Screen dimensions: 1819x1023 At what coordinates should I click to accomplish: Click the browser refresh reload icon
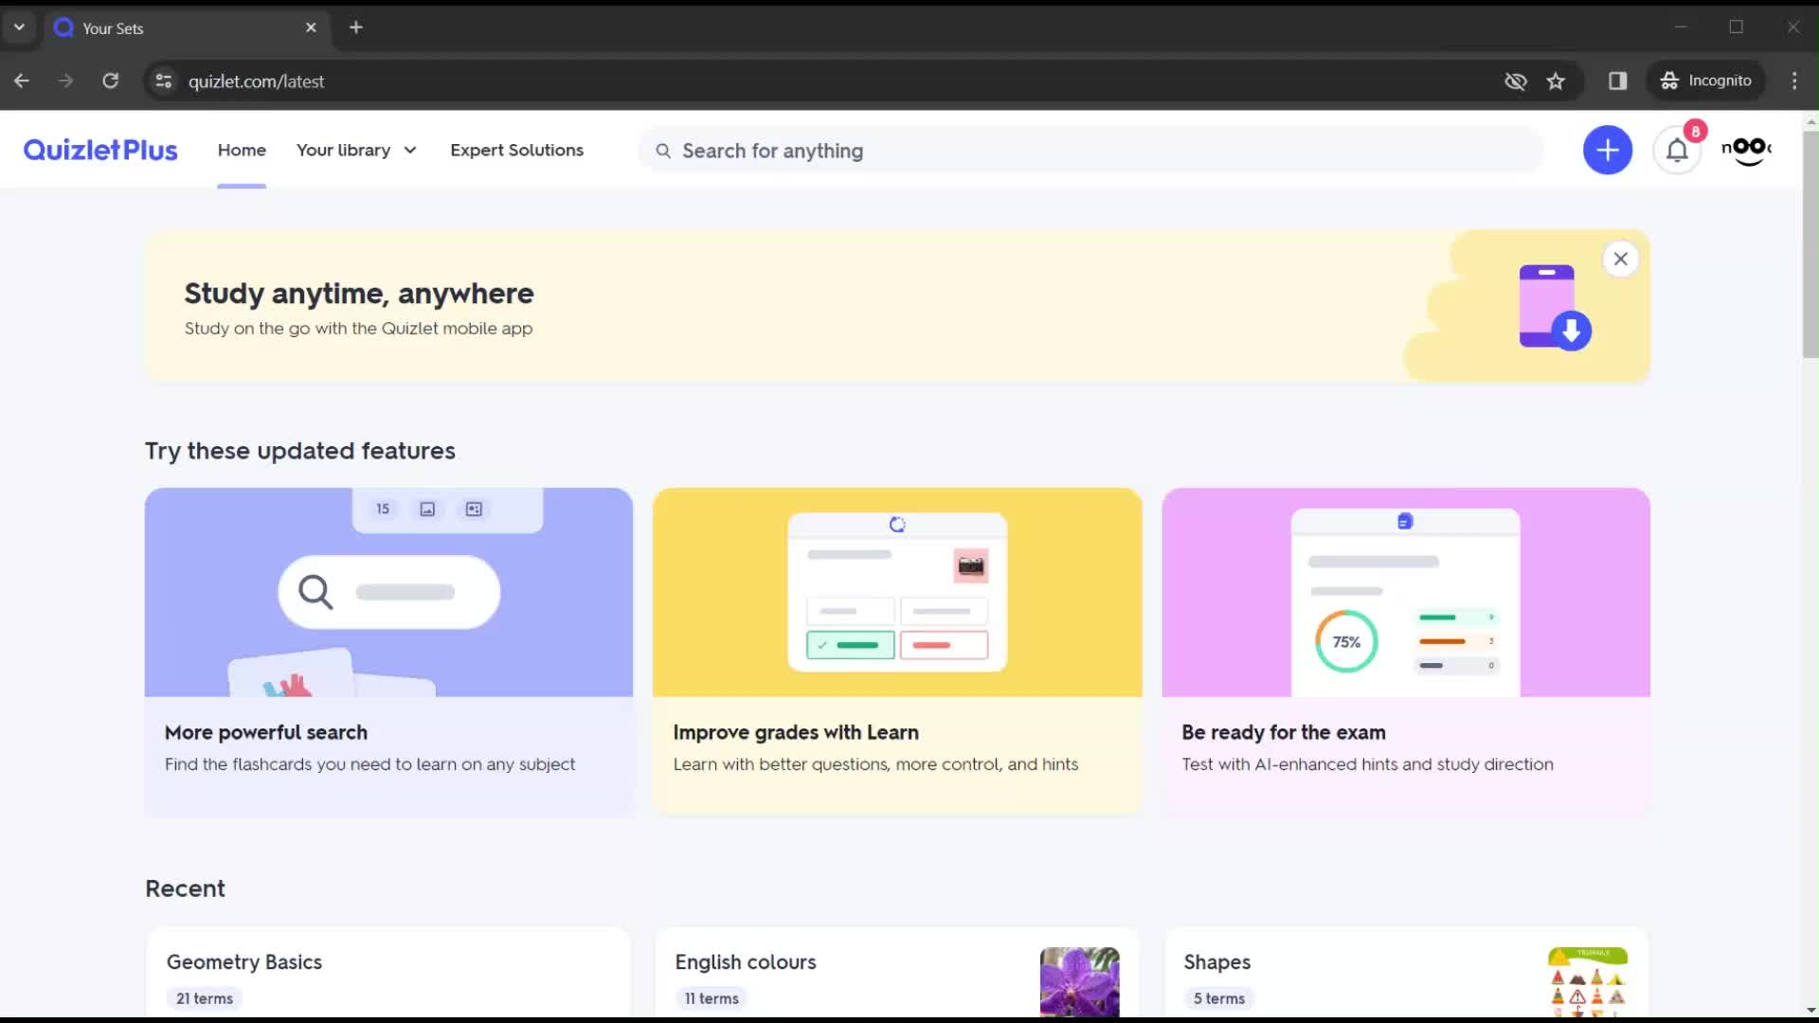(110, 81)
